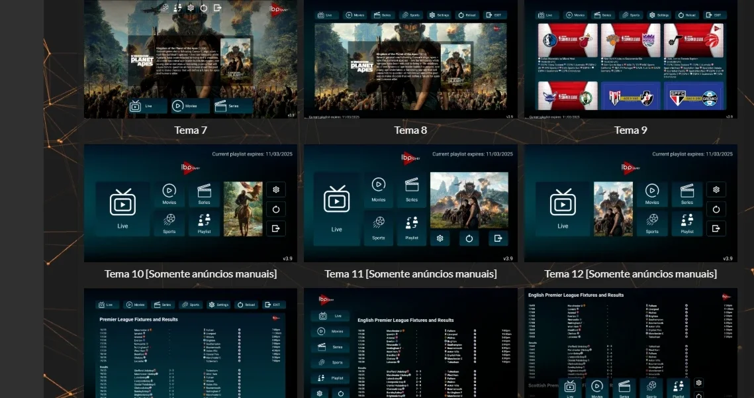
Task: Click the Live TV icon in Tema 12
Action: coord(563,202)
